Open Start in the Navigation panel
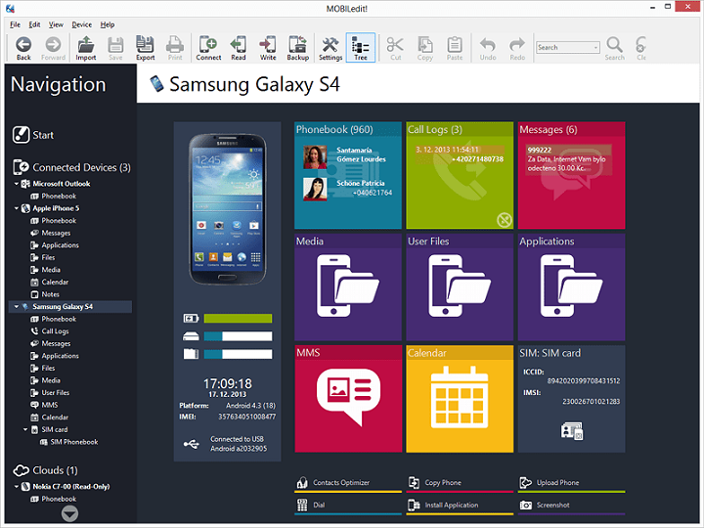The image size is (704, 528). [x=33, y=135]
